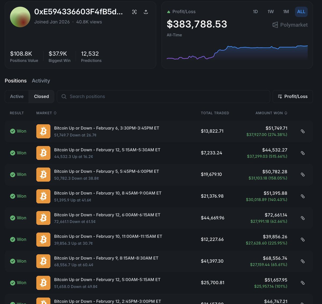Open market Bitcoin Up or Down February 12 6:00AM-6:15AM

tap(107, 215)
